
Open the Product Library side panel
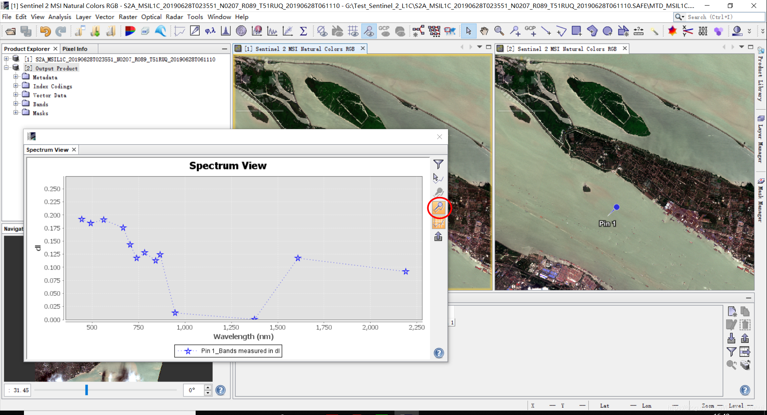click(x=761, y=74)
